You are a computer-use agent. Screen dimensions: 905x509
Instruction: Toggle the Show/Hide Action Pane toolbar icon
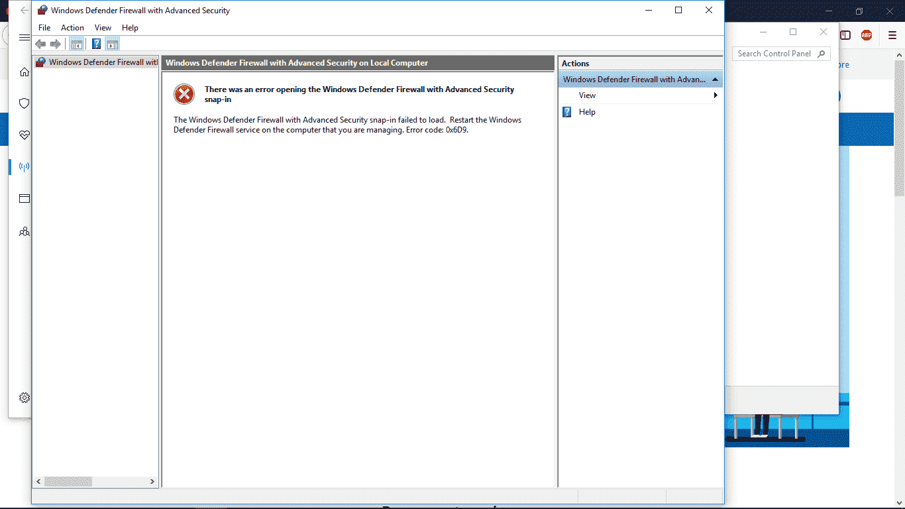coord(113,44)
